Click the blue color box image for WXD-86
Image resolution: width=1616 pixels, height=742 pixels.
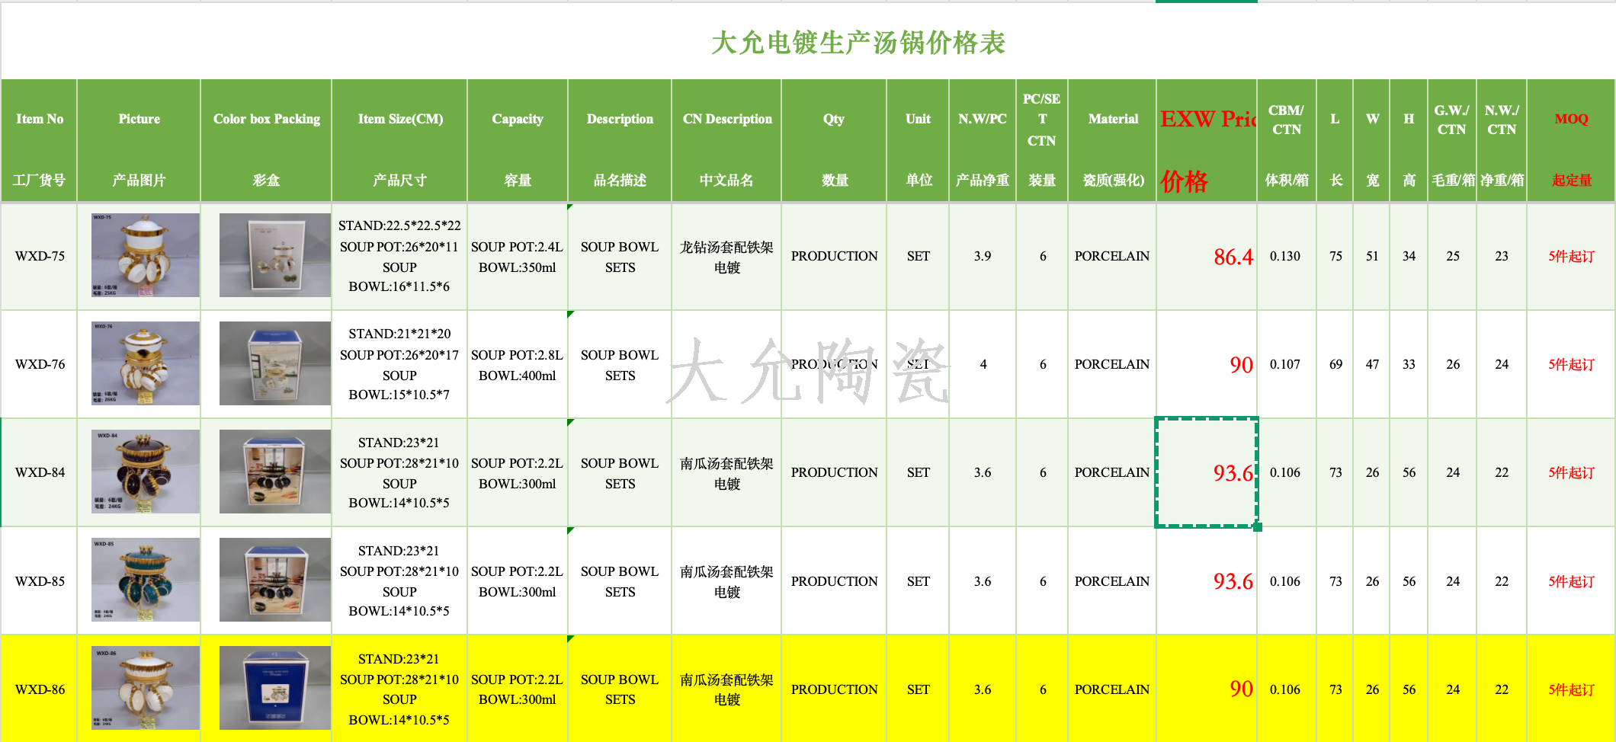(274, 688)
